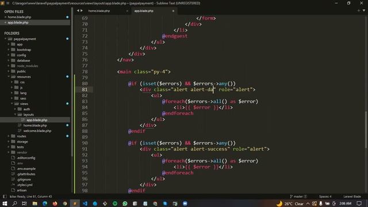Close home.blade.php in Open Files
The width and height of the screenshot is (368, 207).
[x=5, y=17]
